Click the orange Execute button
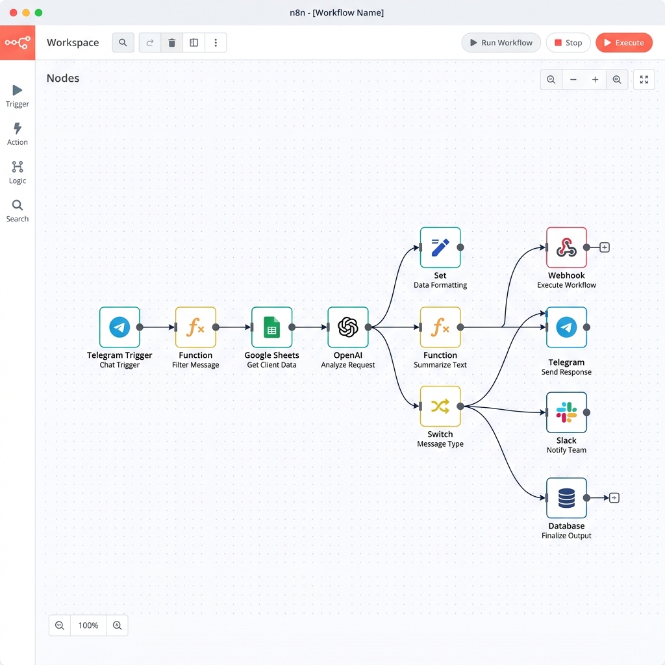665x665 pixels. (x=624, y=42)
